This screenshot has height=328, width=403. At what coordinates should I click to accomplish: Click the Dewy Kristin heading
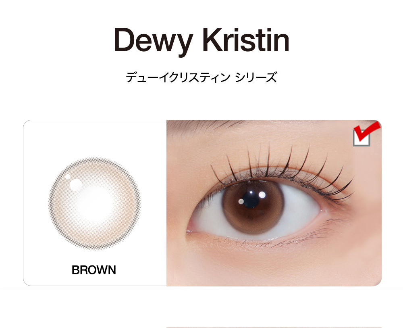click(201, 41)
